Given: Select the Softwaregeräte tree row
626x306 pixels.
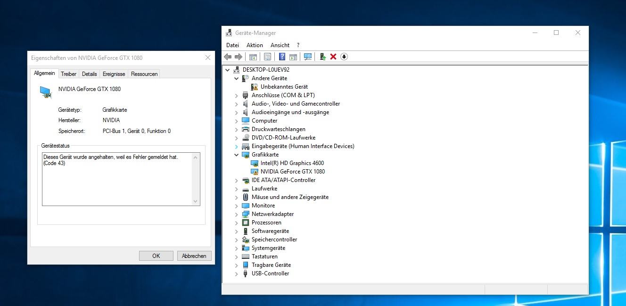Looking at the screenshot, I should (270, 231).
